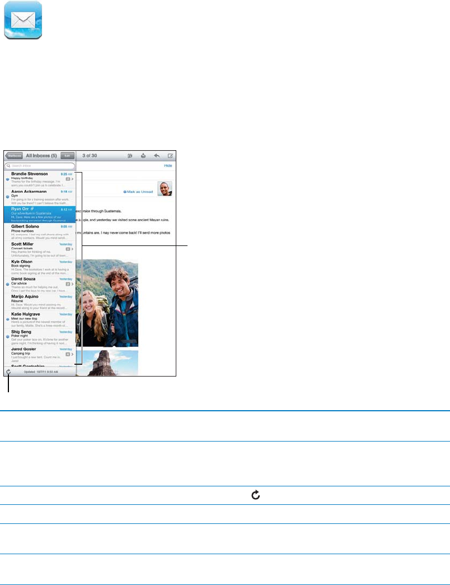Click the Hide link in message header
Image resolution: width=450 pixels, height=585 pixels.
tap(168, 166)
